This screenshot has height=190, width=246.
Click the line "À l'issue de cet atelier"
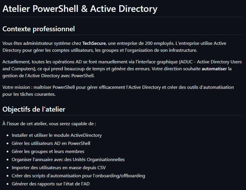pos(49,124)
